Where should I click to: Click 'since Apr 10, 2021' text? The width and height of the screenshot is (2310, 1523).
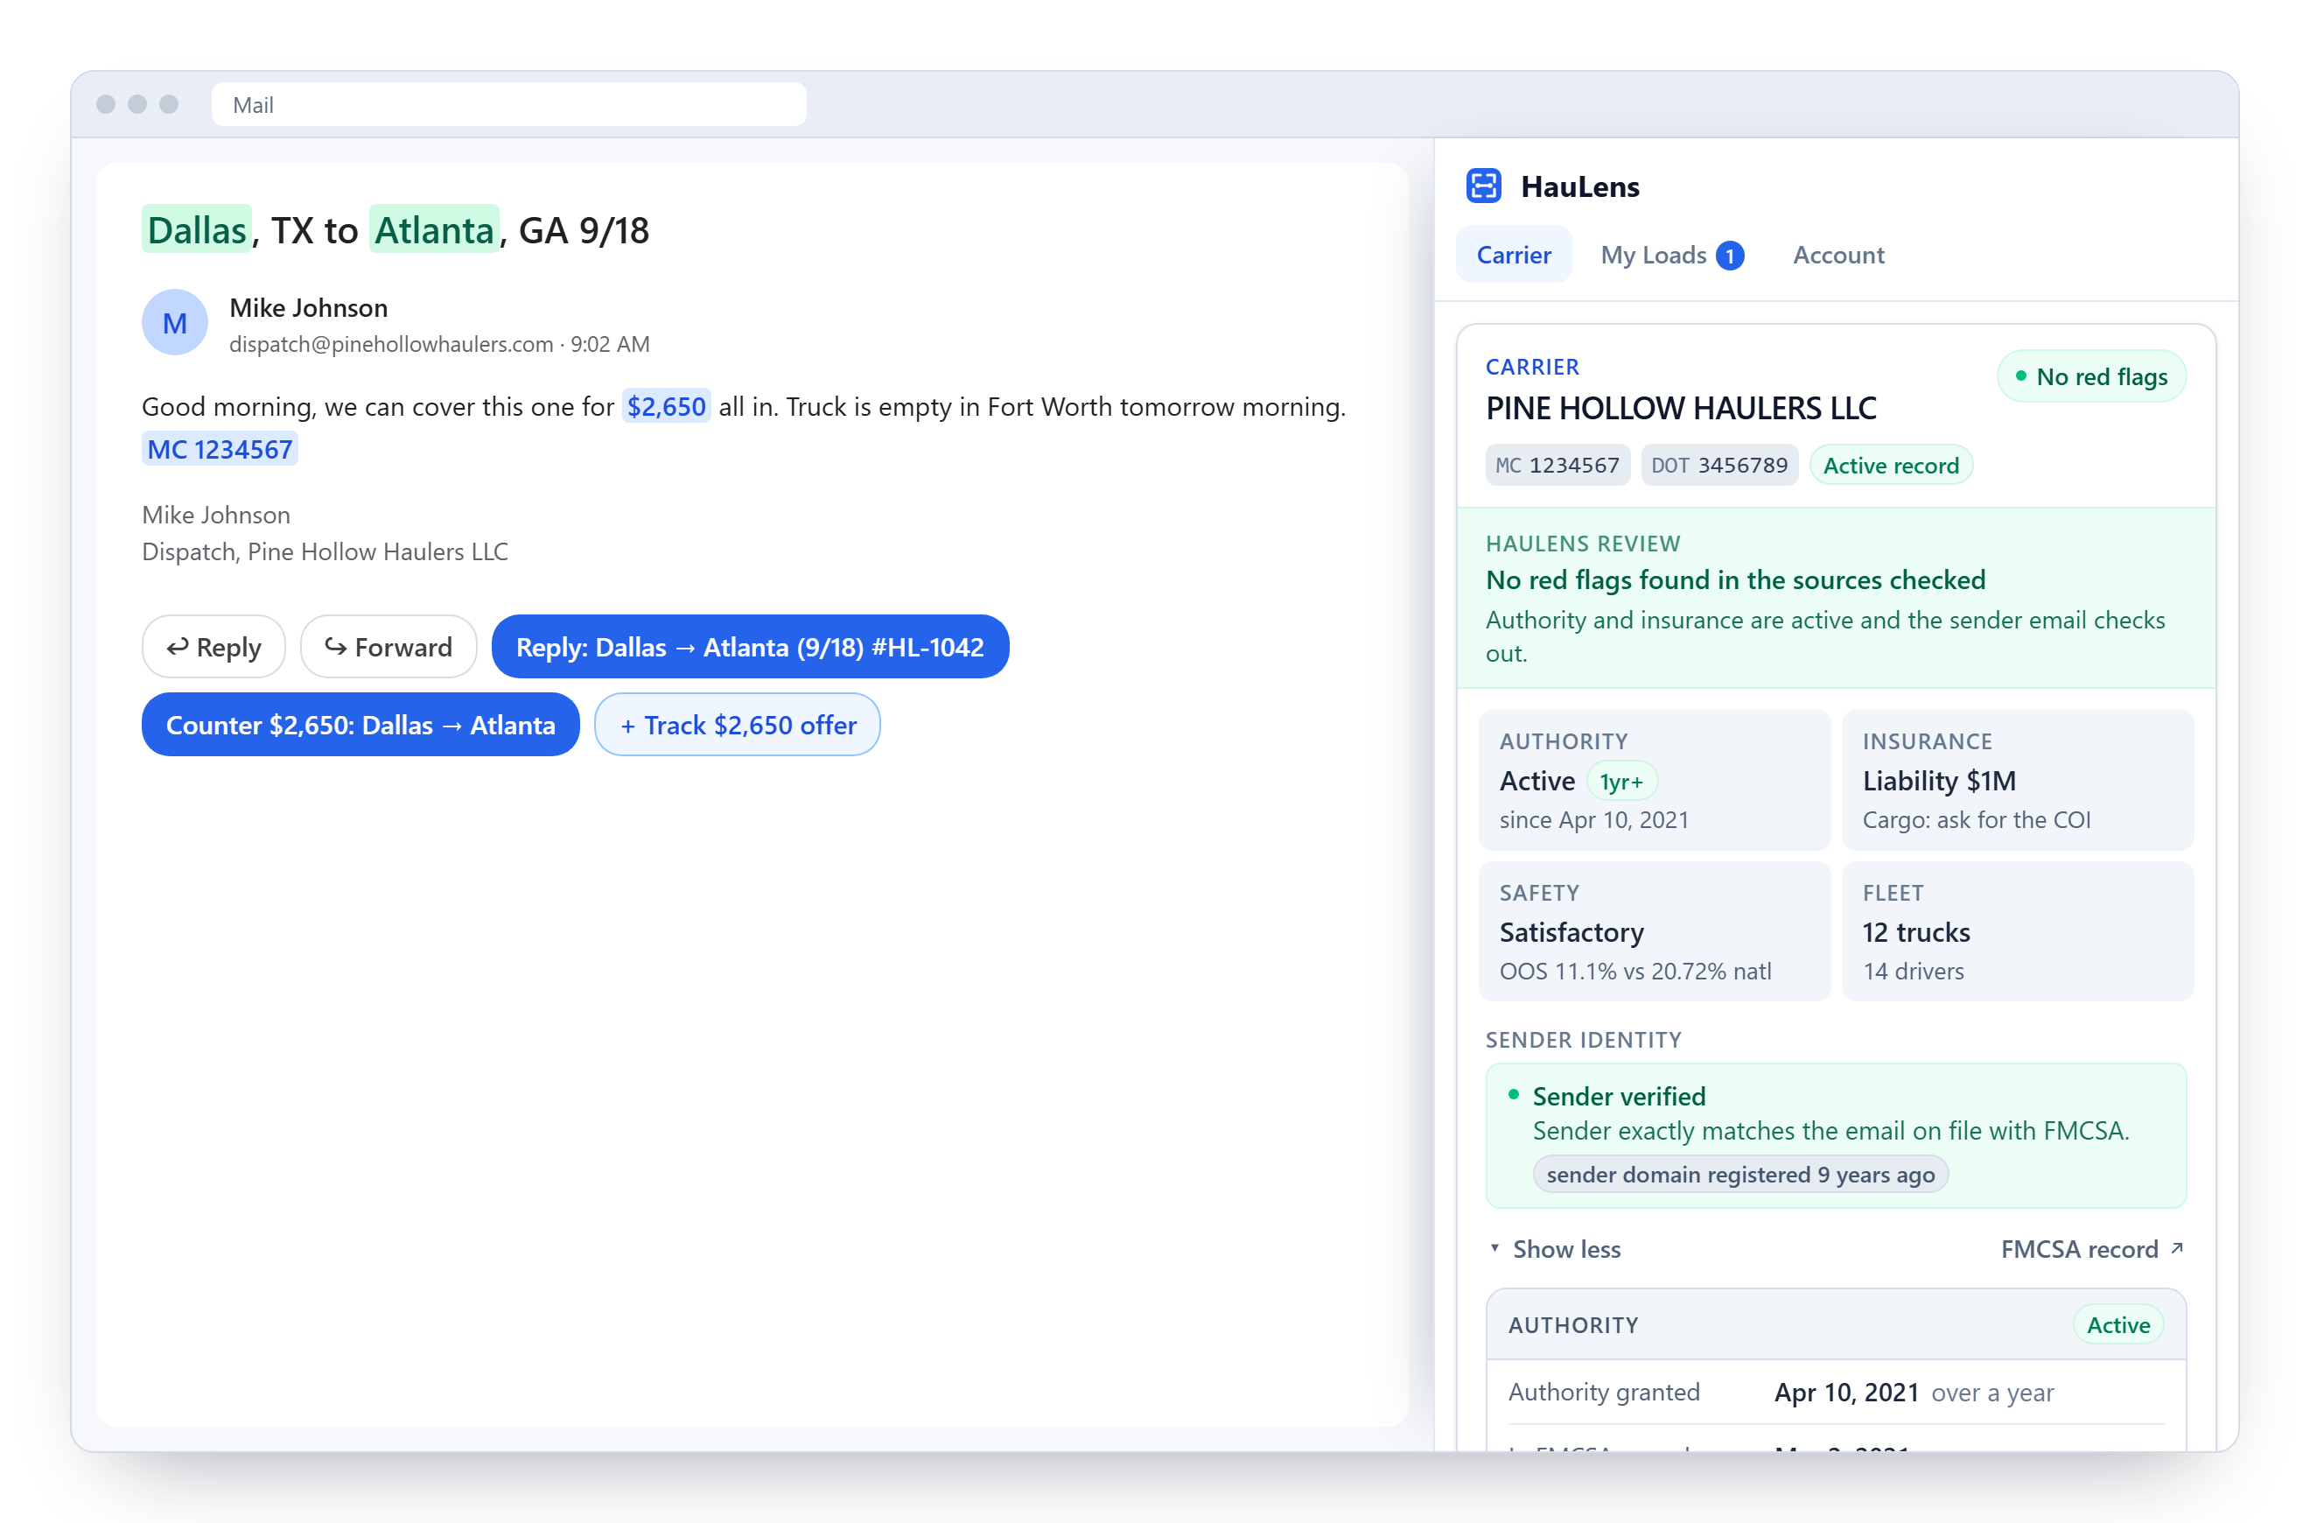tap(1593, 820)
